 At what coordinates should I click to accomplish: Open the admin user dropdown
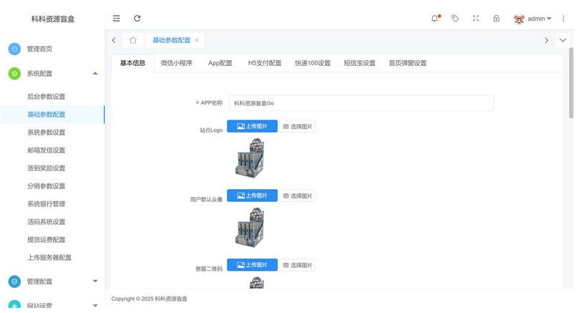click(x=533, y=18)
